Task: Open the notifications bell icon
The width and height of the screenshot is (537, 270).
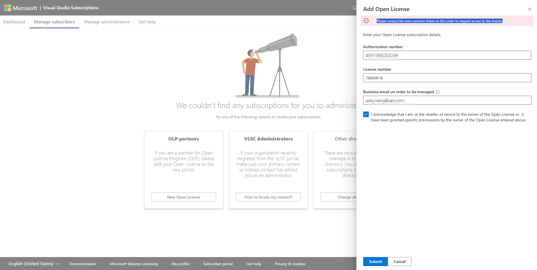Action: coord(354,8)
